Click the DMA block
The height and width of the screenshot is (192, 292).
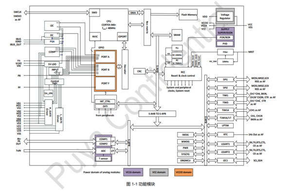(133, 13)
